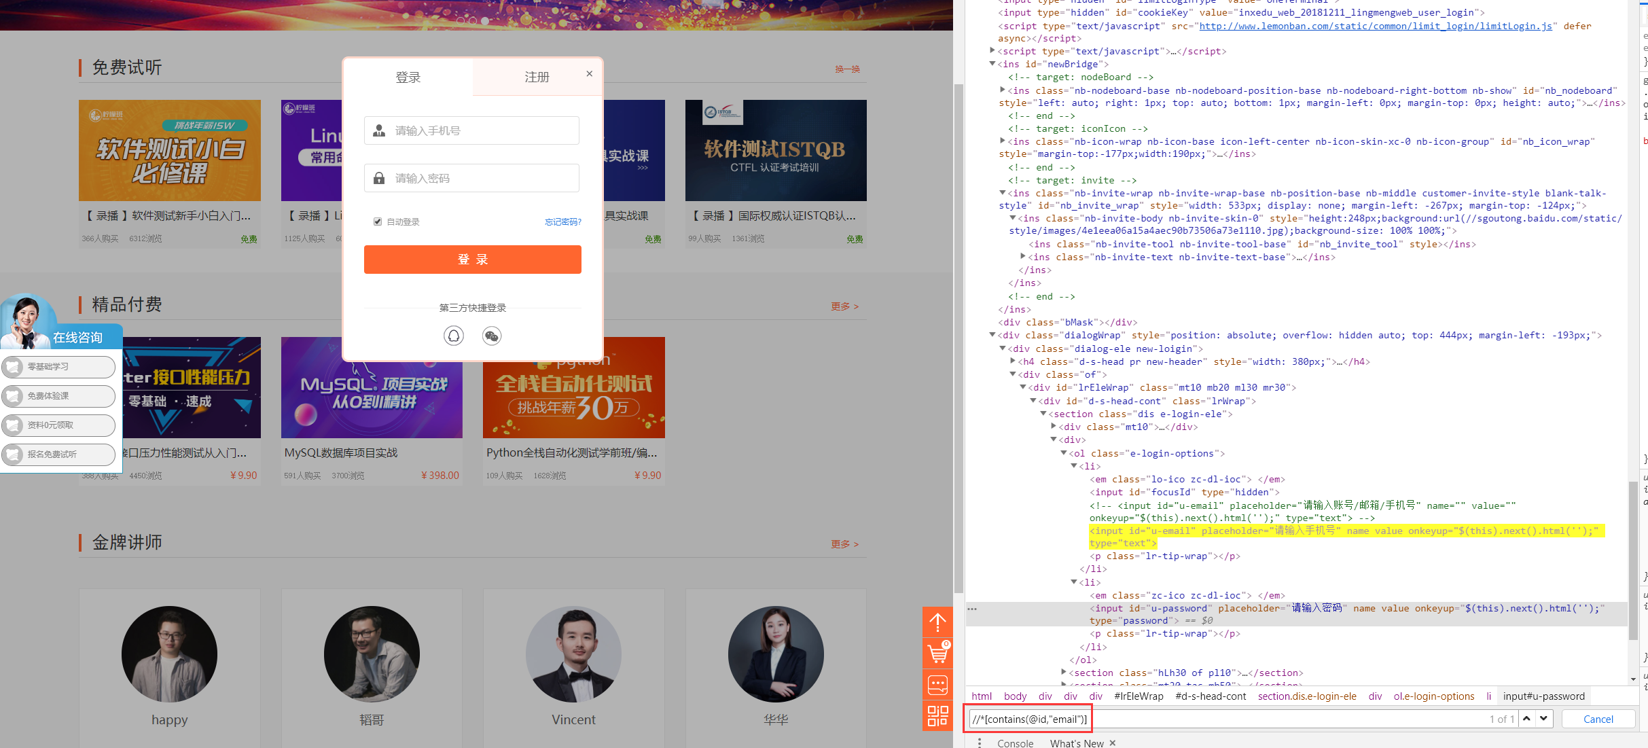The image size is (1648, 748).
Task: Open the shopping cart icon
Action: pyautogui.click(x=937, y=654)
